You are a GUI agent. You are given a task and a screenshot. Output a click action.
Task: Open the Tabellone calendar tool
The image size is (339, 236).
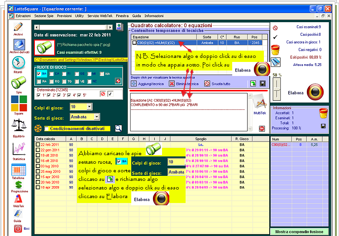tap(19, 170)
